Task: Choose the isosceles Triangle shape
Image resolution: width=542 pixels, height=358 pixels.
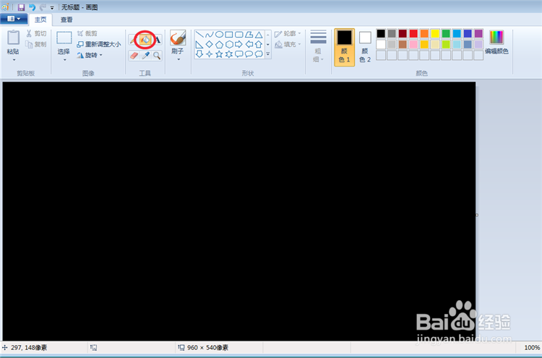Action: click(x=259, y=35)
